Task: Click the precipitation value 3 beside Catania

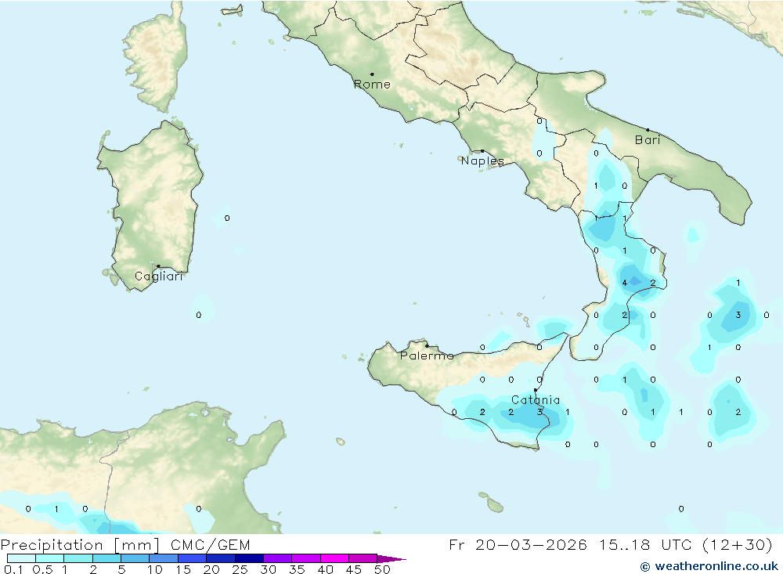Action: (x=539, y=412)
